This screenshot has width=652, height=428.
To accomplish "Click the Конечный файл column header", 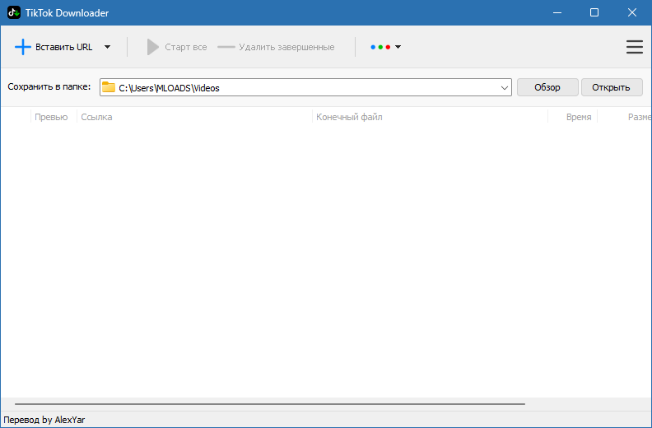I will coord(430,117).
